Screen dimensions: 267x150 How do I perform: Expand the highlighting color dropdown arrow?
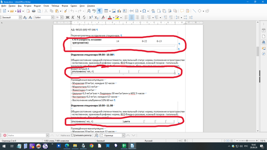121,17
